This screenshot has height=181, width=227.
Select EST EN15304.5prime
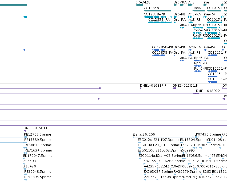(194, 140)
